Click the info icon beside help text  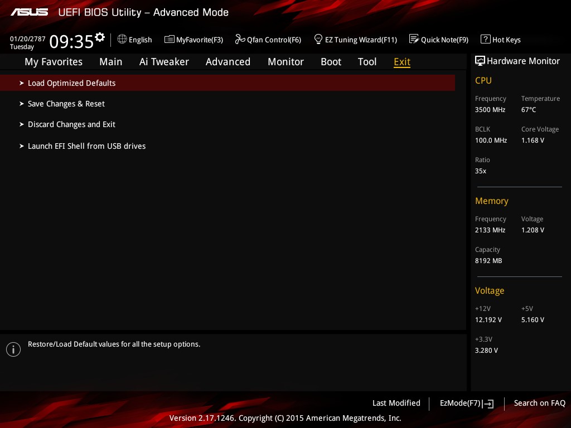click(x=13, y=349)
